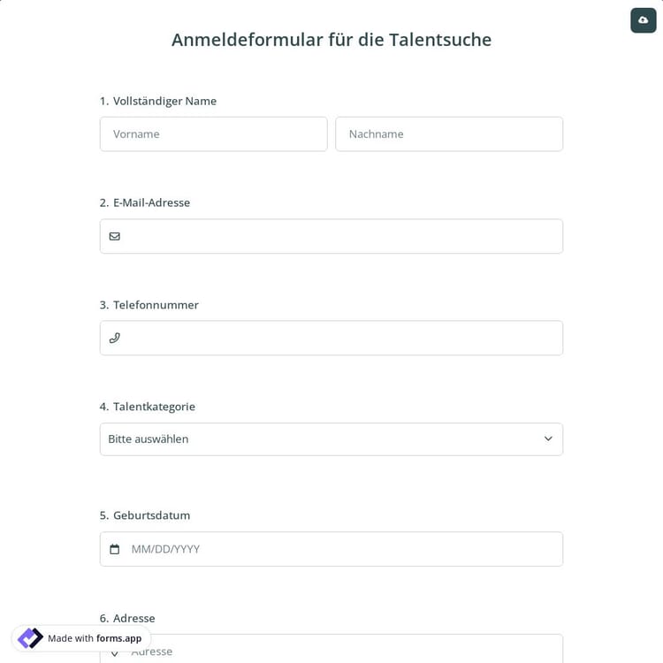
Task: Click the 'Anmeldeformular für die Talentsuche' heading
Action: (x=331, y=40)
